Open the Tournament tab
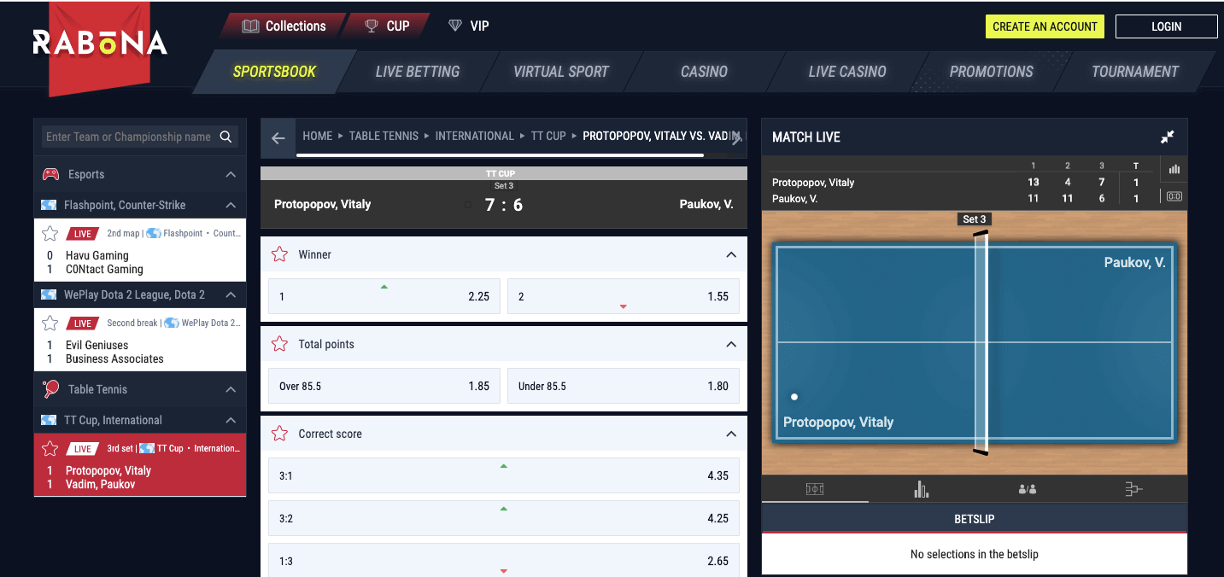1224x577 pixels. tap(1135, 72)
